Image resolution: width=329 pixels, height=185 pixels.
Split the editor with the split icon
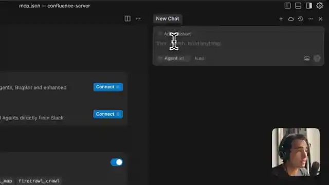tap(127, 18)
